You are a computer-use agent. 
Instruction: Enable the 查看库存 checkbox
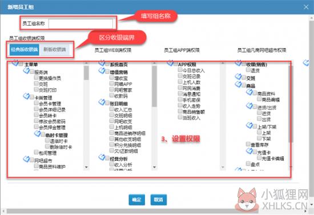click(x=248, y=144)
